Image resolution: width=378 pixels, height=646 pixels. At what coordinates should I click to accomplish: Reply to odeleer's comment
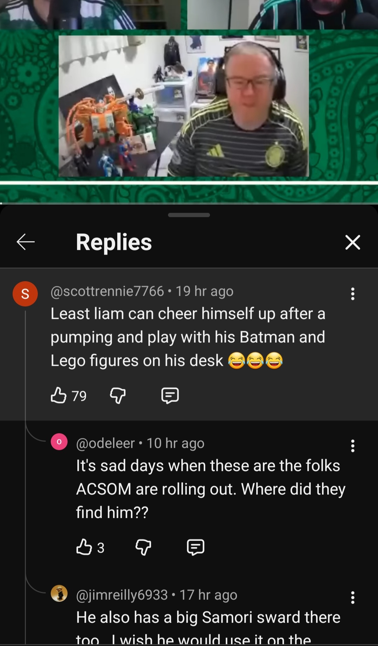pos(195,547)
